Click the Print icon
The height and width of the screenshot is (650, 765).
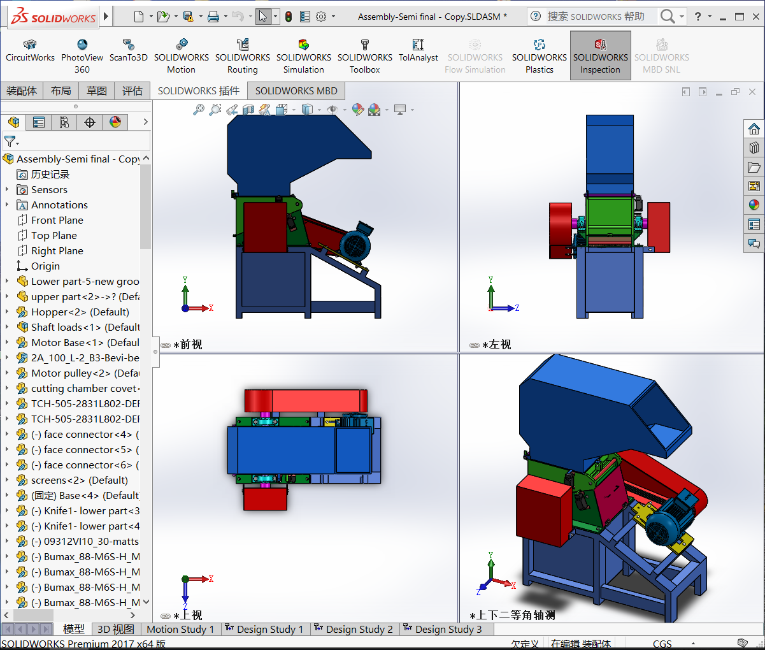(213, 17)
